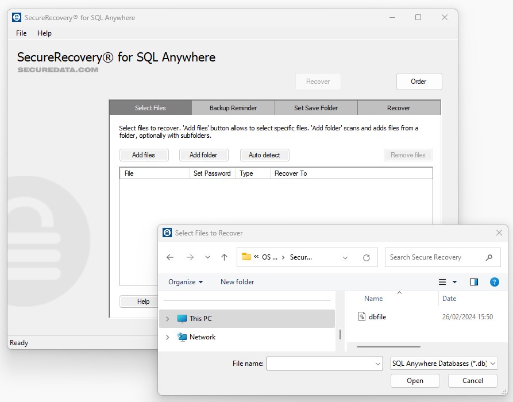Open the recent locations dropdown chevron

pyautogui.click(x=207, y=258)
